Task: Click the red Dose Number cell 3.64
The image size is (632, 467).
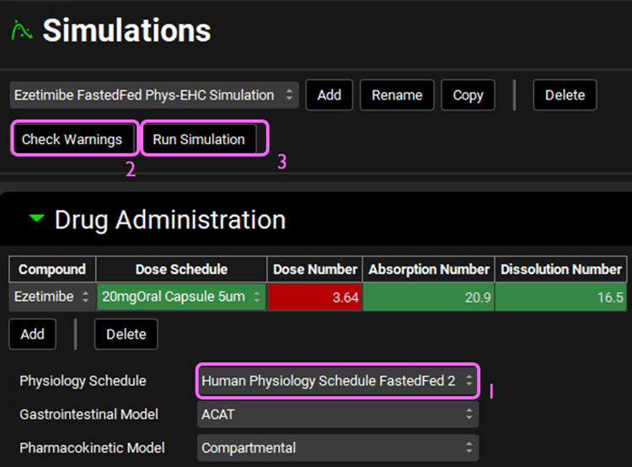Action: pos(314,297)
